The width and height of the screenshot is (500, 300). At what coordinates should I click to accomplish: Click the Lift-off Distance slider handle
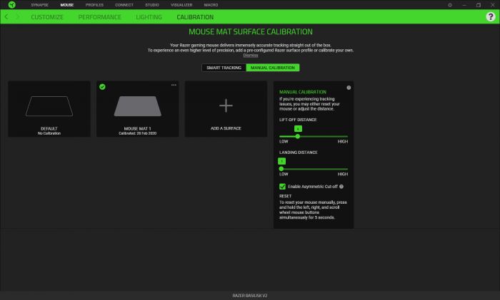[298, 136]
